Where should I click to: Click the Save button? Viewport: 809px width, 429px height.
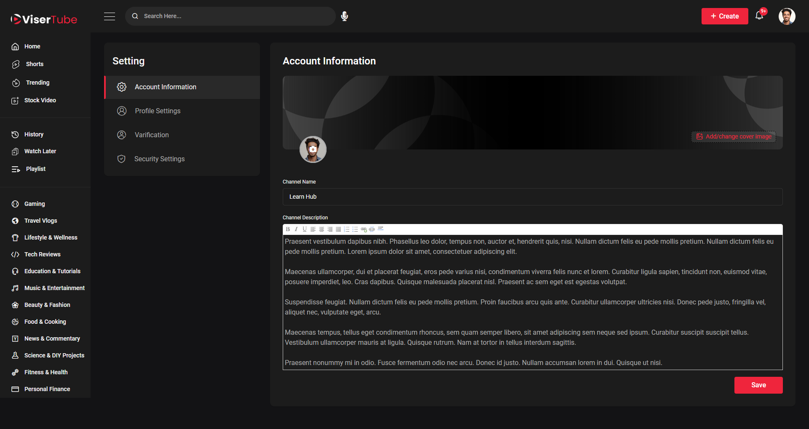[x=758, y=385]
